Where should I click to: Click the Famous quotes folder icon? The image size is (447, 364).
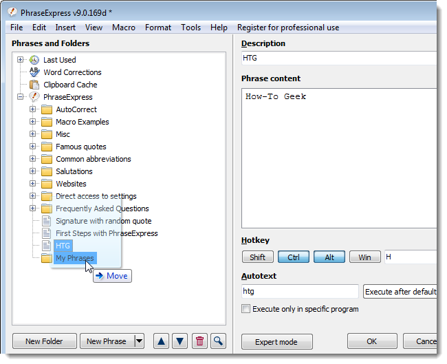tap(47, 147)
